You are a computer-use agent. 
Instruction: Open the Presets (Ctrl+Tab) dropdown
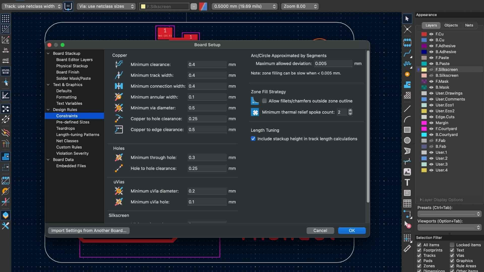[449, 214]
